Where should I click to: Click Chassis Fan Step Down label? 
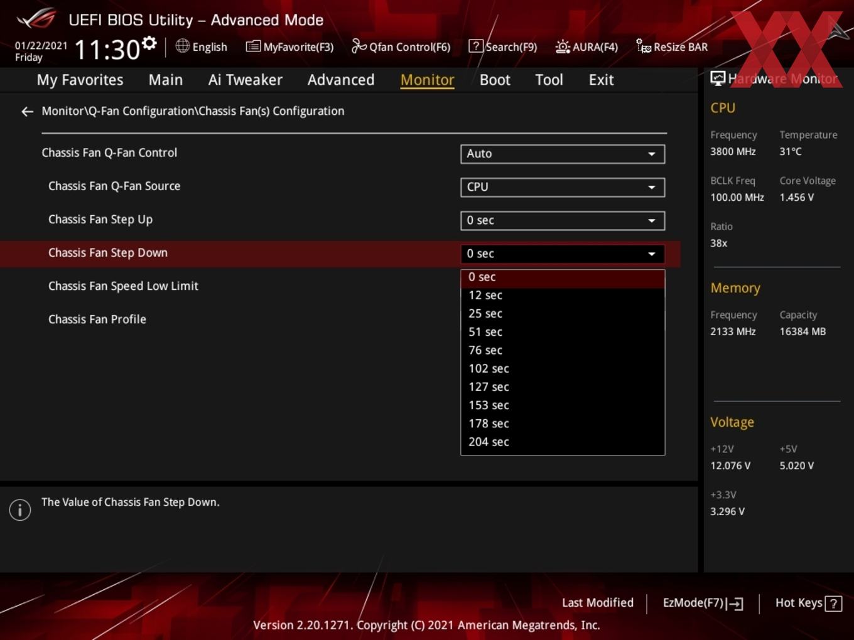point(108,253)
